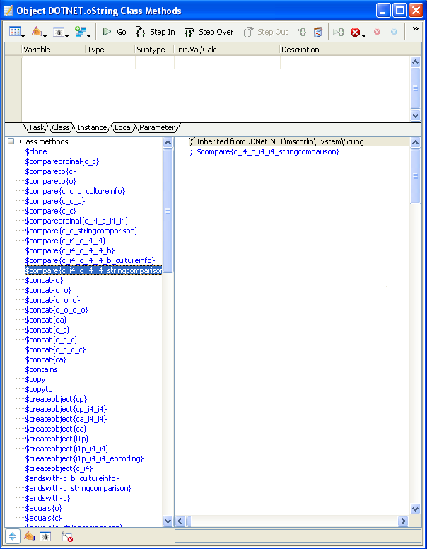The width and height of the screenshot is (427, 549).
Task: Click the bottom bar icon with red X
Action: click(67, 537)
